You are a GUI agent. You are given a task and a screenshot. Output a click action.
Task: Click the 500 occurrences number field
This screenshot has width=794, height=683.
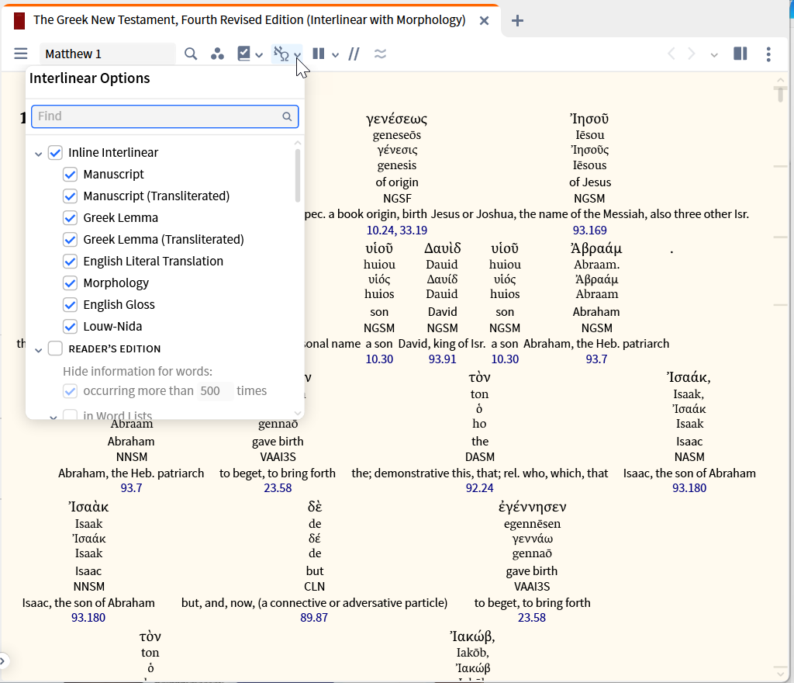215,391
